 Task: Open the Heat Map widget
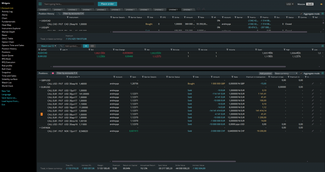[6, 25]
